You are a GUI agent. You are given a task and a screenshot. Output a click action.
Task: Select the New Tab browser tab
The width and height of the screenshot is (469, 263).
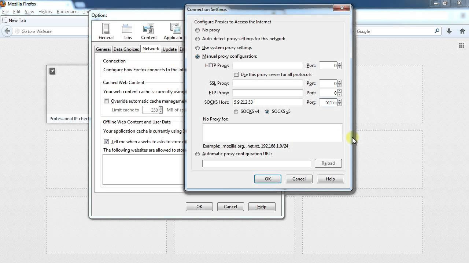tap(17, 20)
